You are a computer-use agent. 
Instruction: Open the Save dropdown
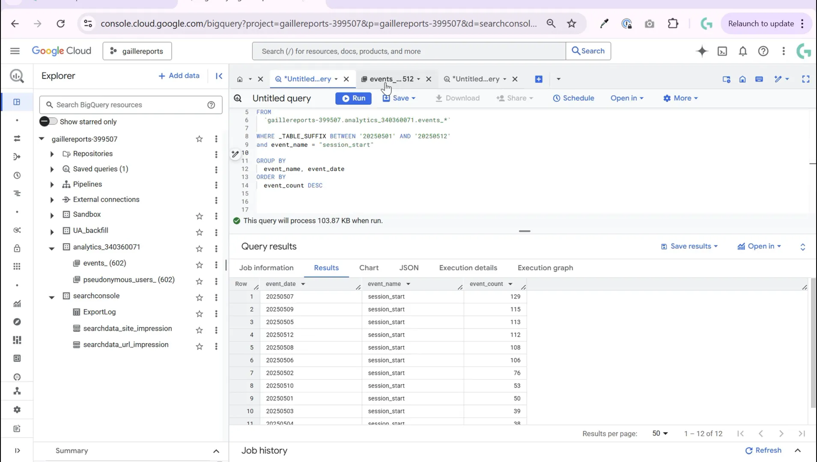coord(399,98)
